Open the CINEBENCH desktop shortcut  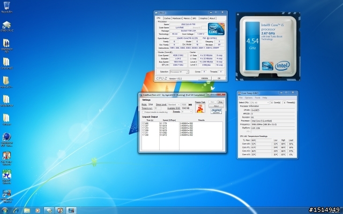click(6, 45)
